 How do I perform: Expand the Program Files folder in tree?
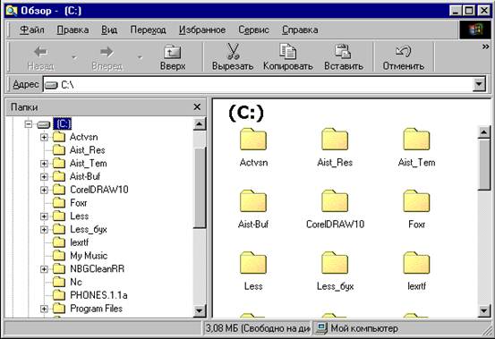coord(44,309)
